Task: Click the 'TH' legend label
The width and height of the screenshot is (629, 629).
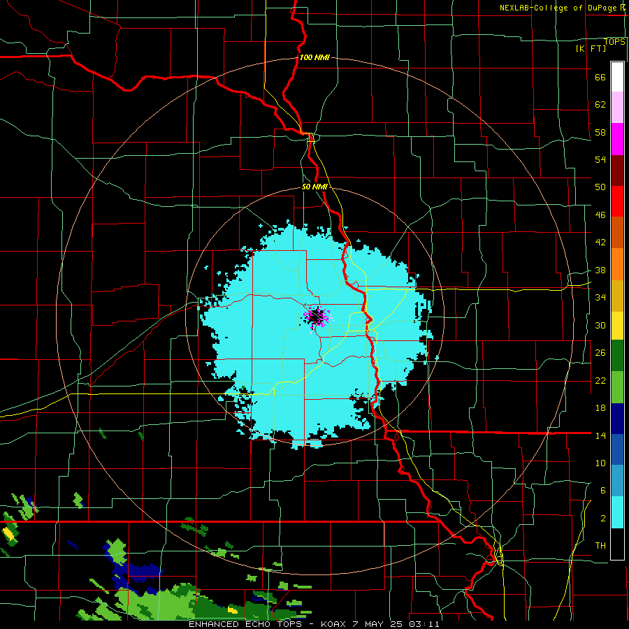Action: (600, 545)
